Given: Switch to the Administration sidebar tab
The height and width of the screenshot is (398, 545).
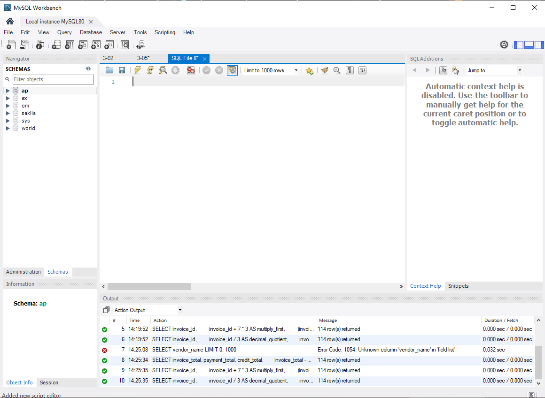Looking at the screenshot, I should tap(23, 272).
